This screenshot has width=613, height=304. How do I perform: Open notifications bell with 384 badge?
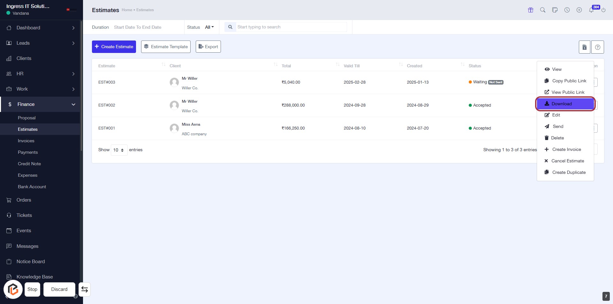591,10
